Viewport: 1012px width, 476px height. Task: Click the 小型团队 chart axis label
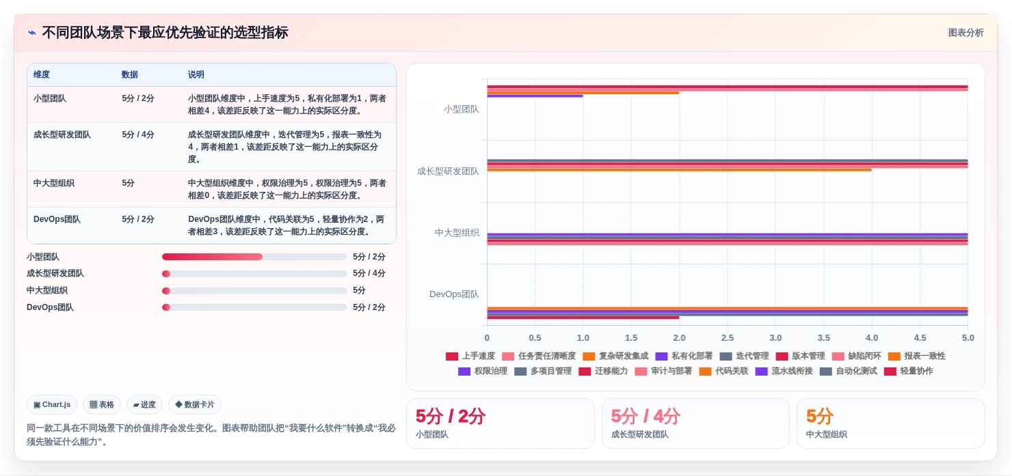tap(462, 109)
